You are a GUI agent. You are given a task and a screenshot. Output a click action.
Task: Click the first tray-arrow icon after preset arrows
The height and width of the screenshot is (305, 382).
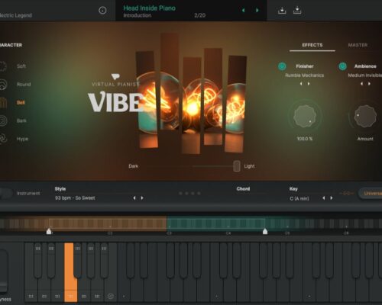[x=282, y=11]
